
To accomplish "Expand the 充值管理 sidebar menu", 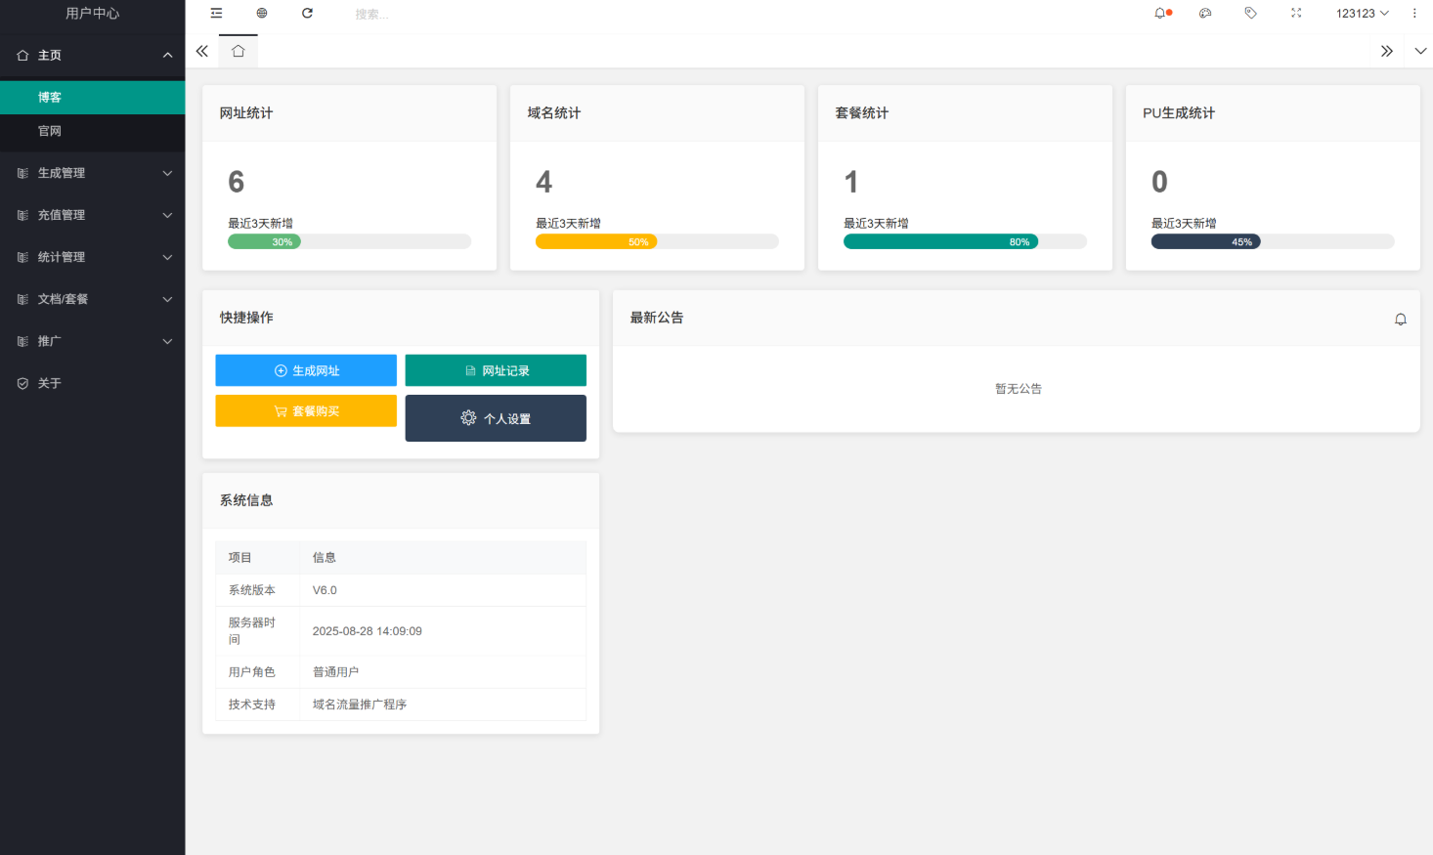I will [92, 215].
